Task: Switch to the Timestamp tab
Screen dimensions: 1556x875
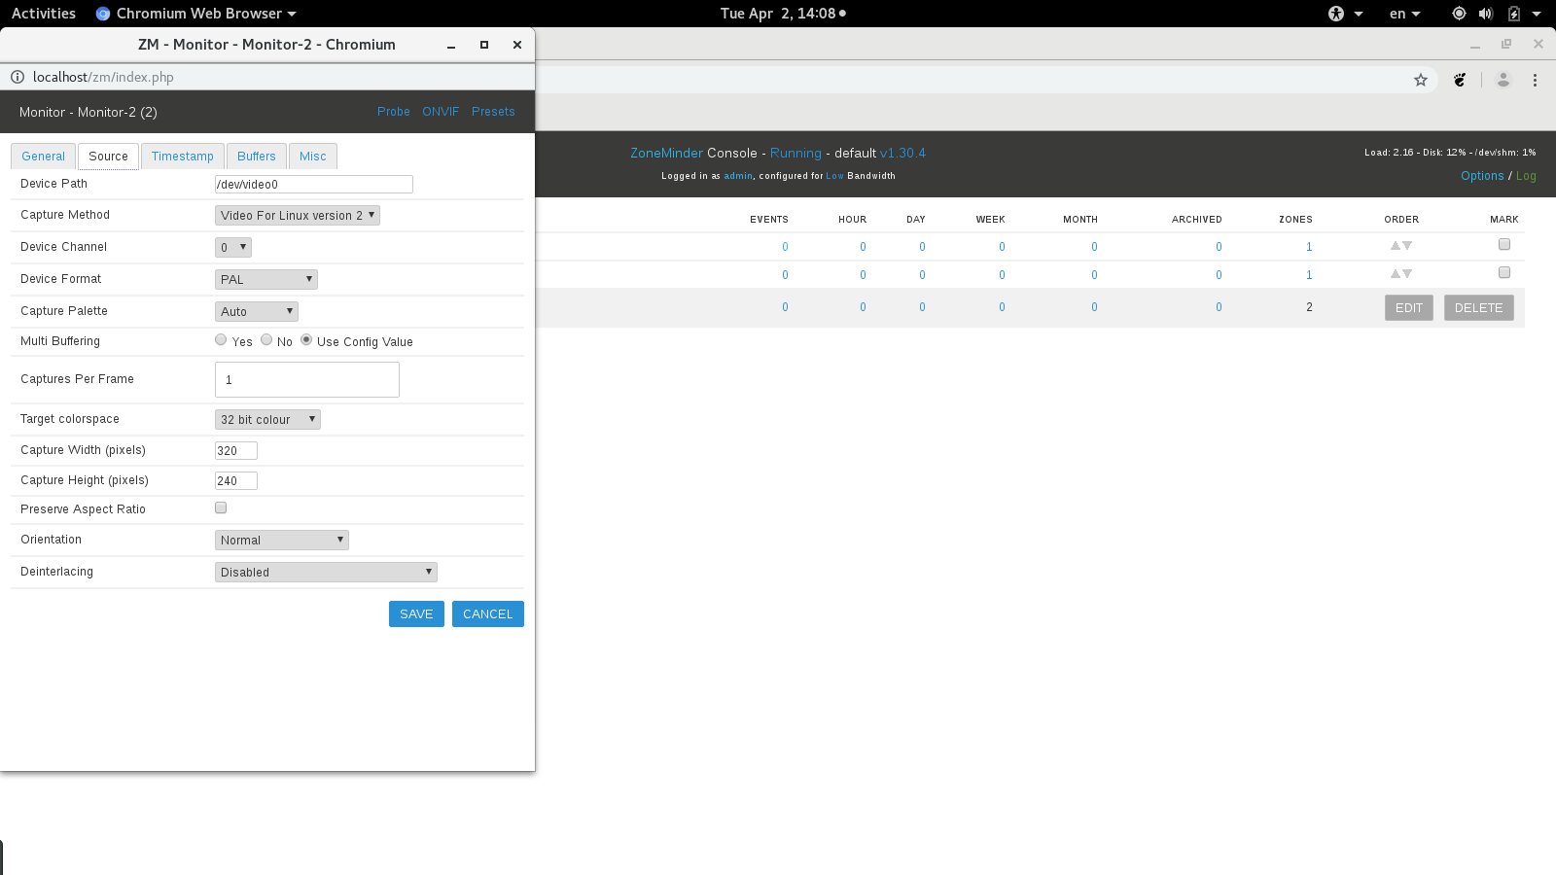Action: [183, 156]
